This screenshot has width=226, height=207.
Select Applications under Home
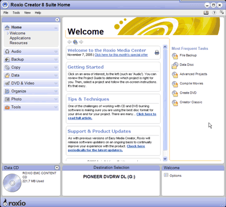tap(20, 38)
